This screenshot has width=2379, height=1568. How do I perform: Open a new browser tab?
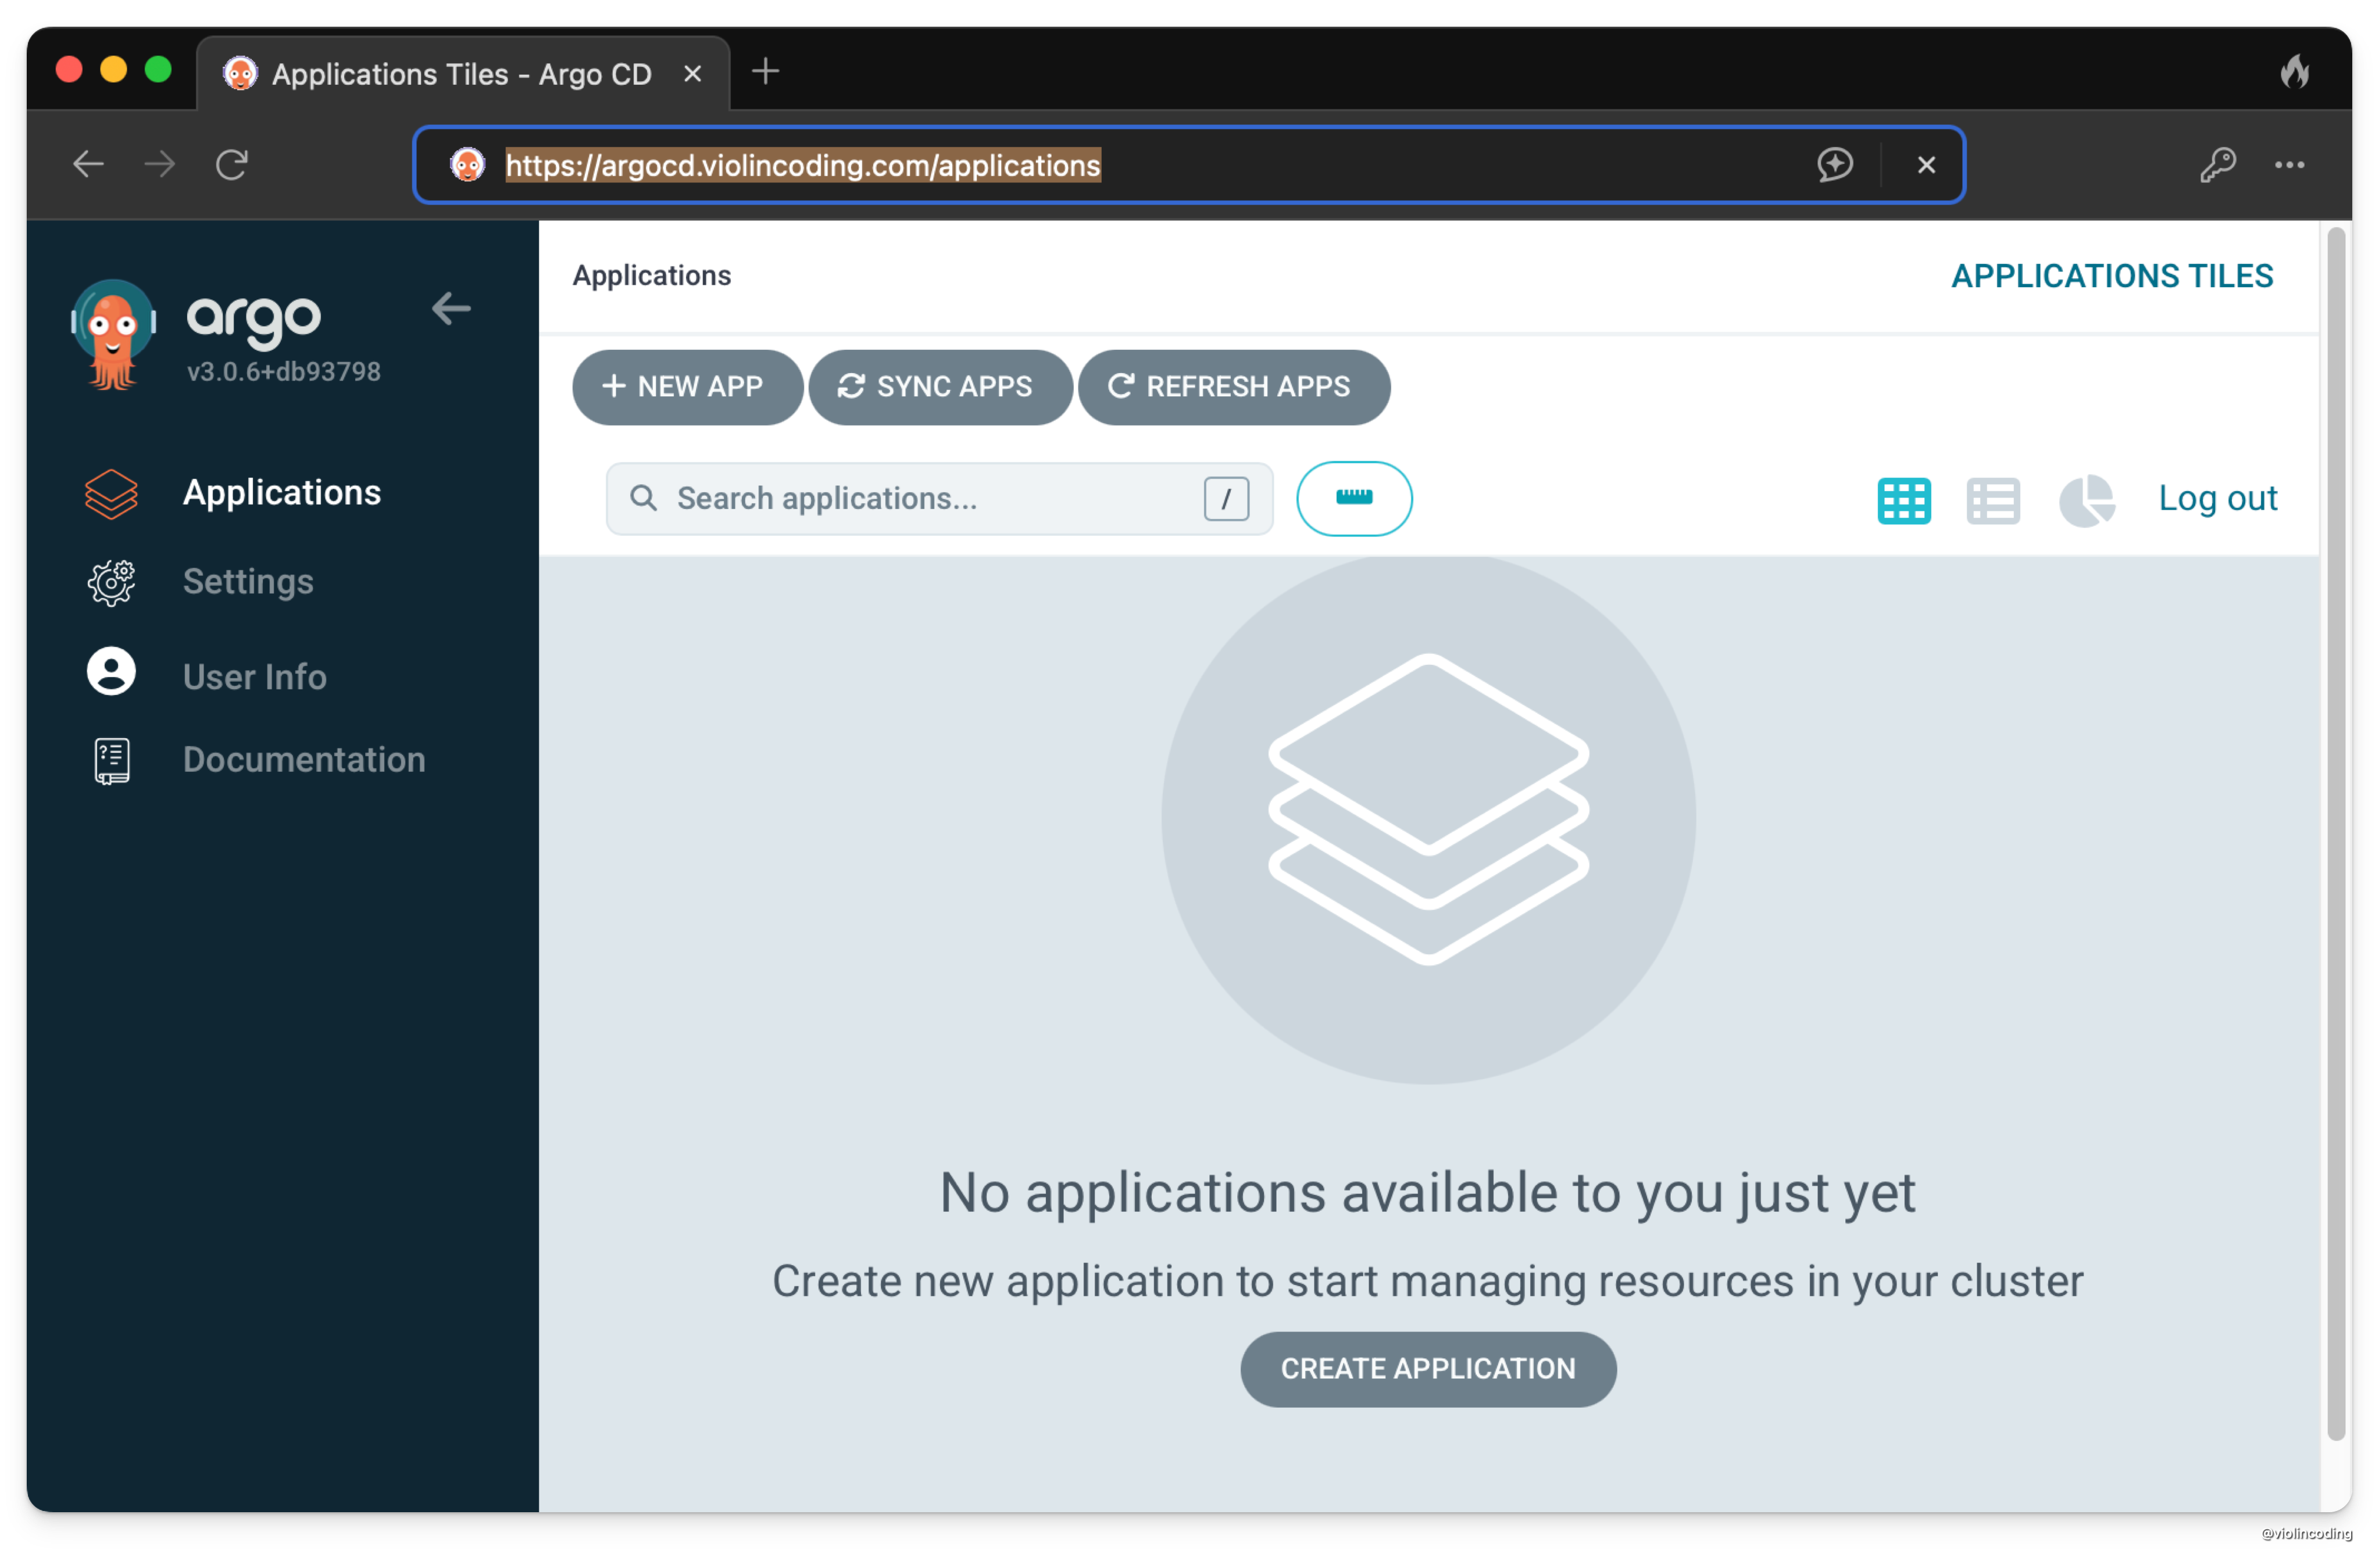[765, 72]
